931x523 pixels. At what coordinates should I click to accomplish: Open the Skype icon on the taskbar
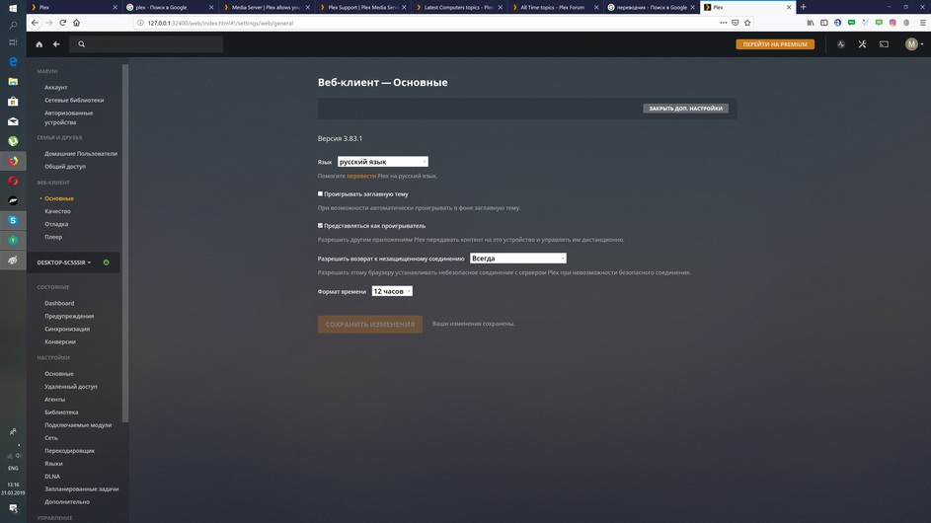point(13,220)
